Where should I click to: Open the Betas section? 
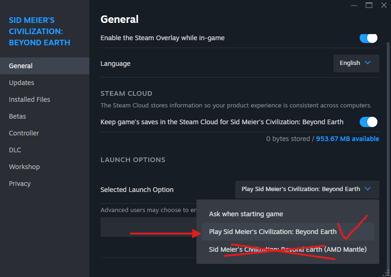coord(17,116)
